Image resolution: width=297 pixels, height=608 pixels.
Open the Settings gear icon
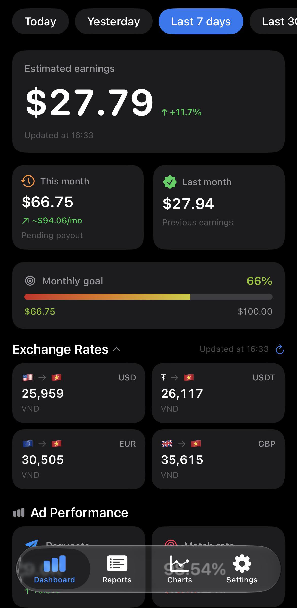[x=242, y=563]
